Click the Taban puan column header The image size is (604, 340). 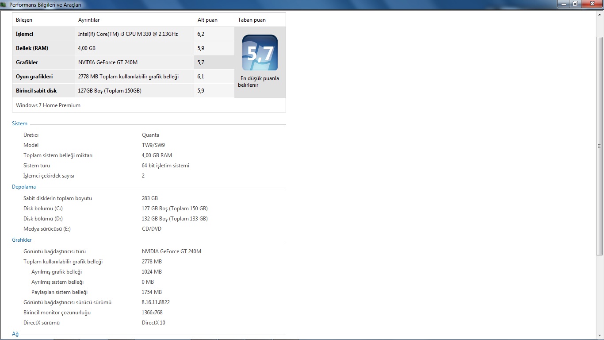point(252,20)
